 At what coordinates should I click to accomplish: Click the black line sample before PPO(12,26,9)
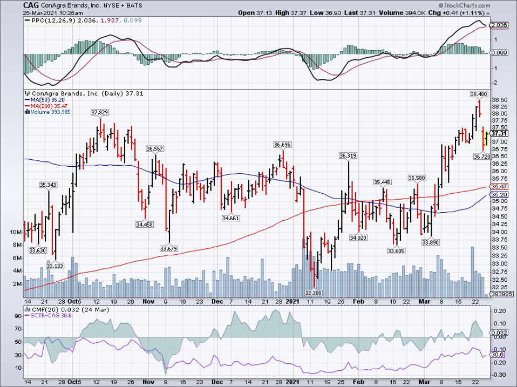pyautogui.click(x=28, y=21)
